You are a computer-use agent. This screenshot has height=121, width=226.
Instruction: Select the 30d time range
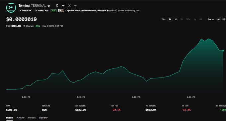point(188,19)
